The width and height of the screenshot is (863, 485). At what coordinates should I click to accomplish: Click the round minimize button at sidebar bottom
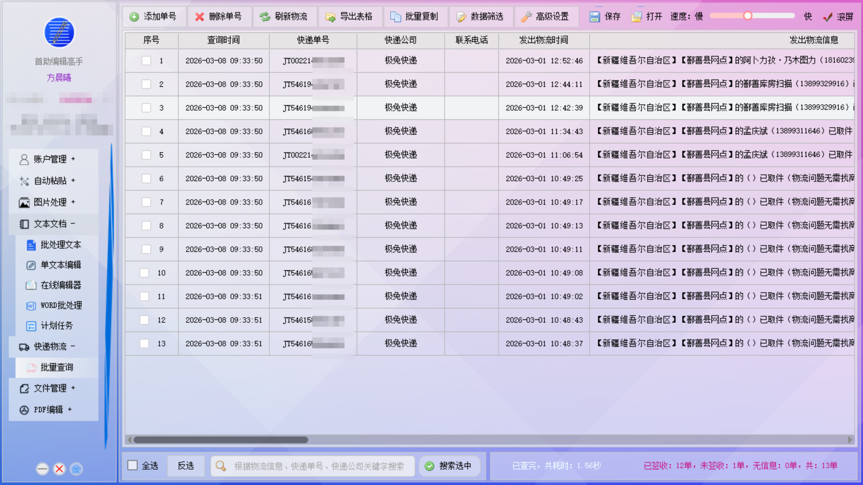42,469
